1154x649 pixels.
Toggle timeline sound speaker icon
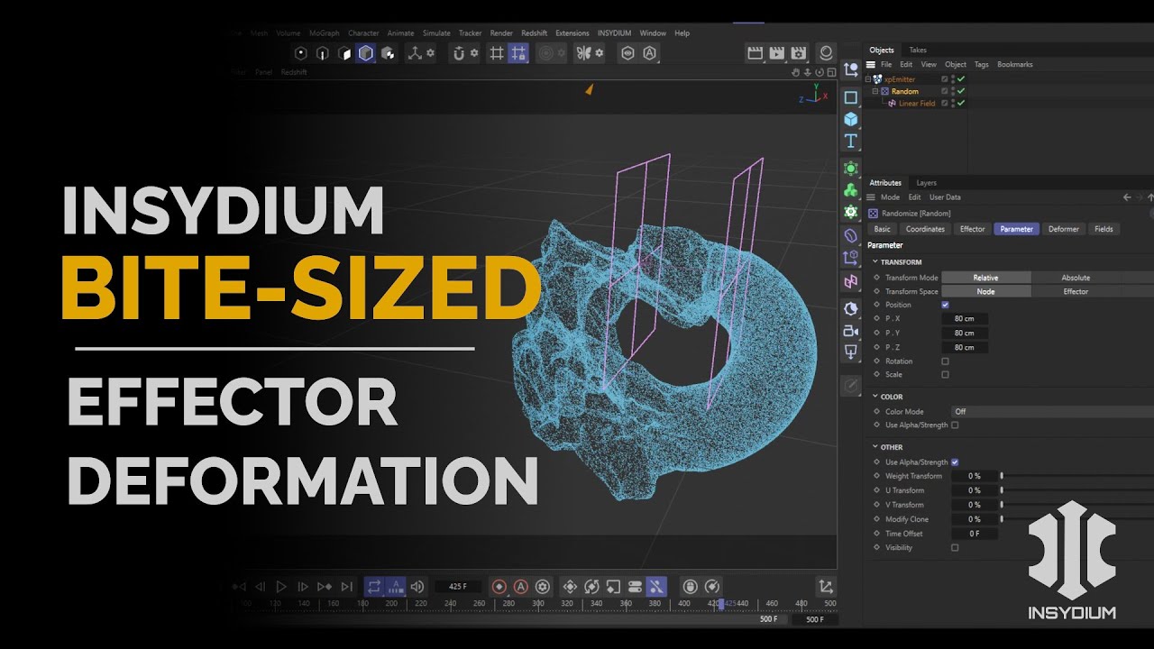[x=417, y=586]
